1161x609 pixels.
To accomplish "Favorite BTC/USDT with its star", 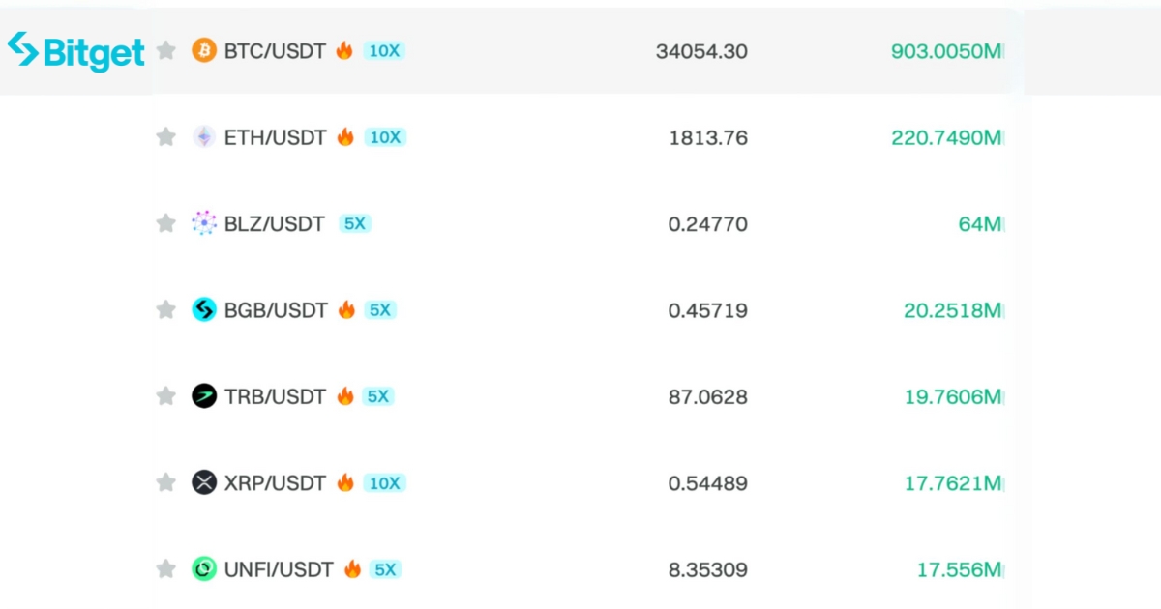I will [166, 50].
